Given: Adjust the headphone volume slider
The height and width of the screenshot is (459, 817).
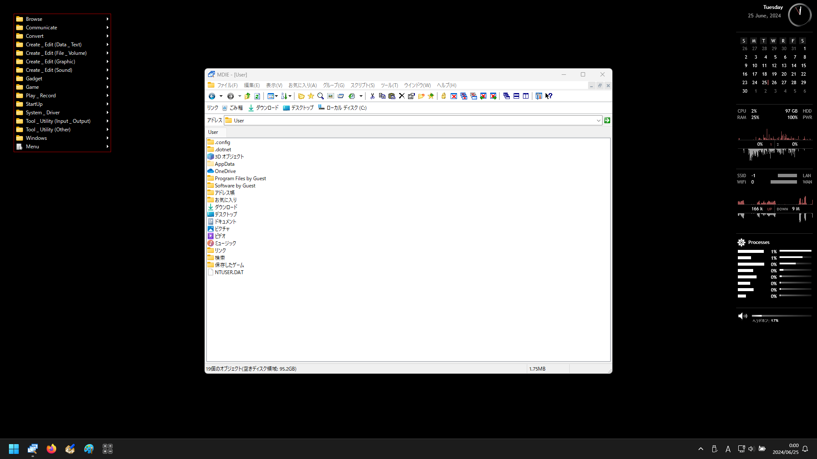Looking at the screenshot, I should click(781, 316).
